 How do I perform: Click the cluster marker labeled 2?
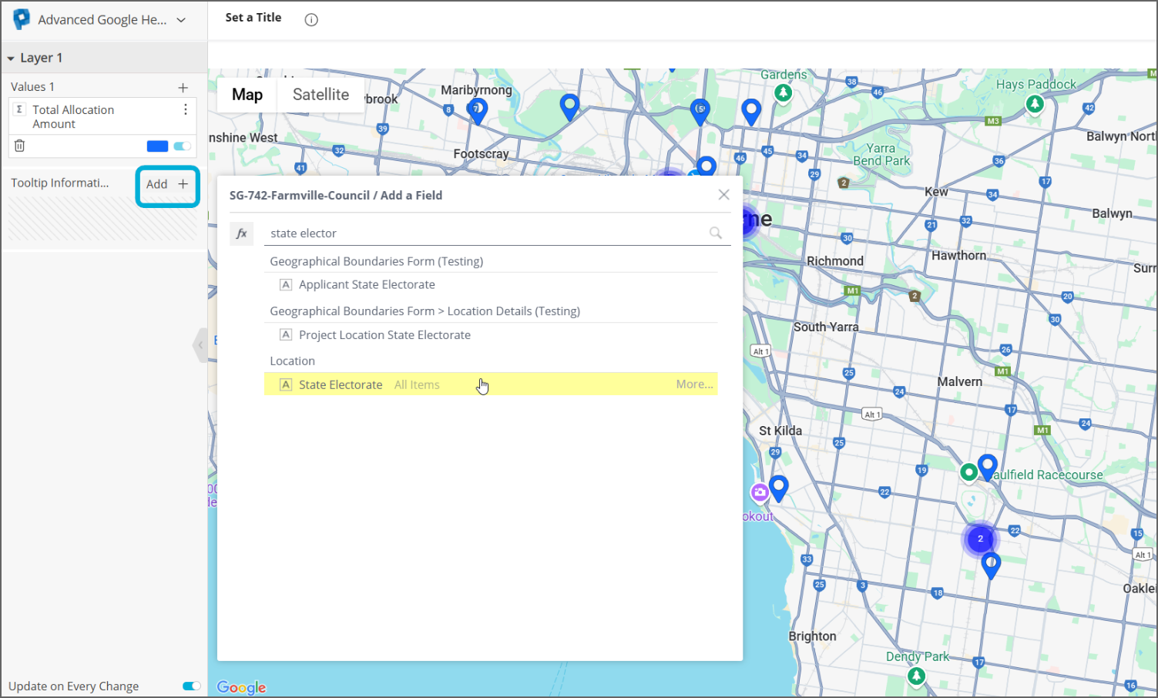[980, 539]
